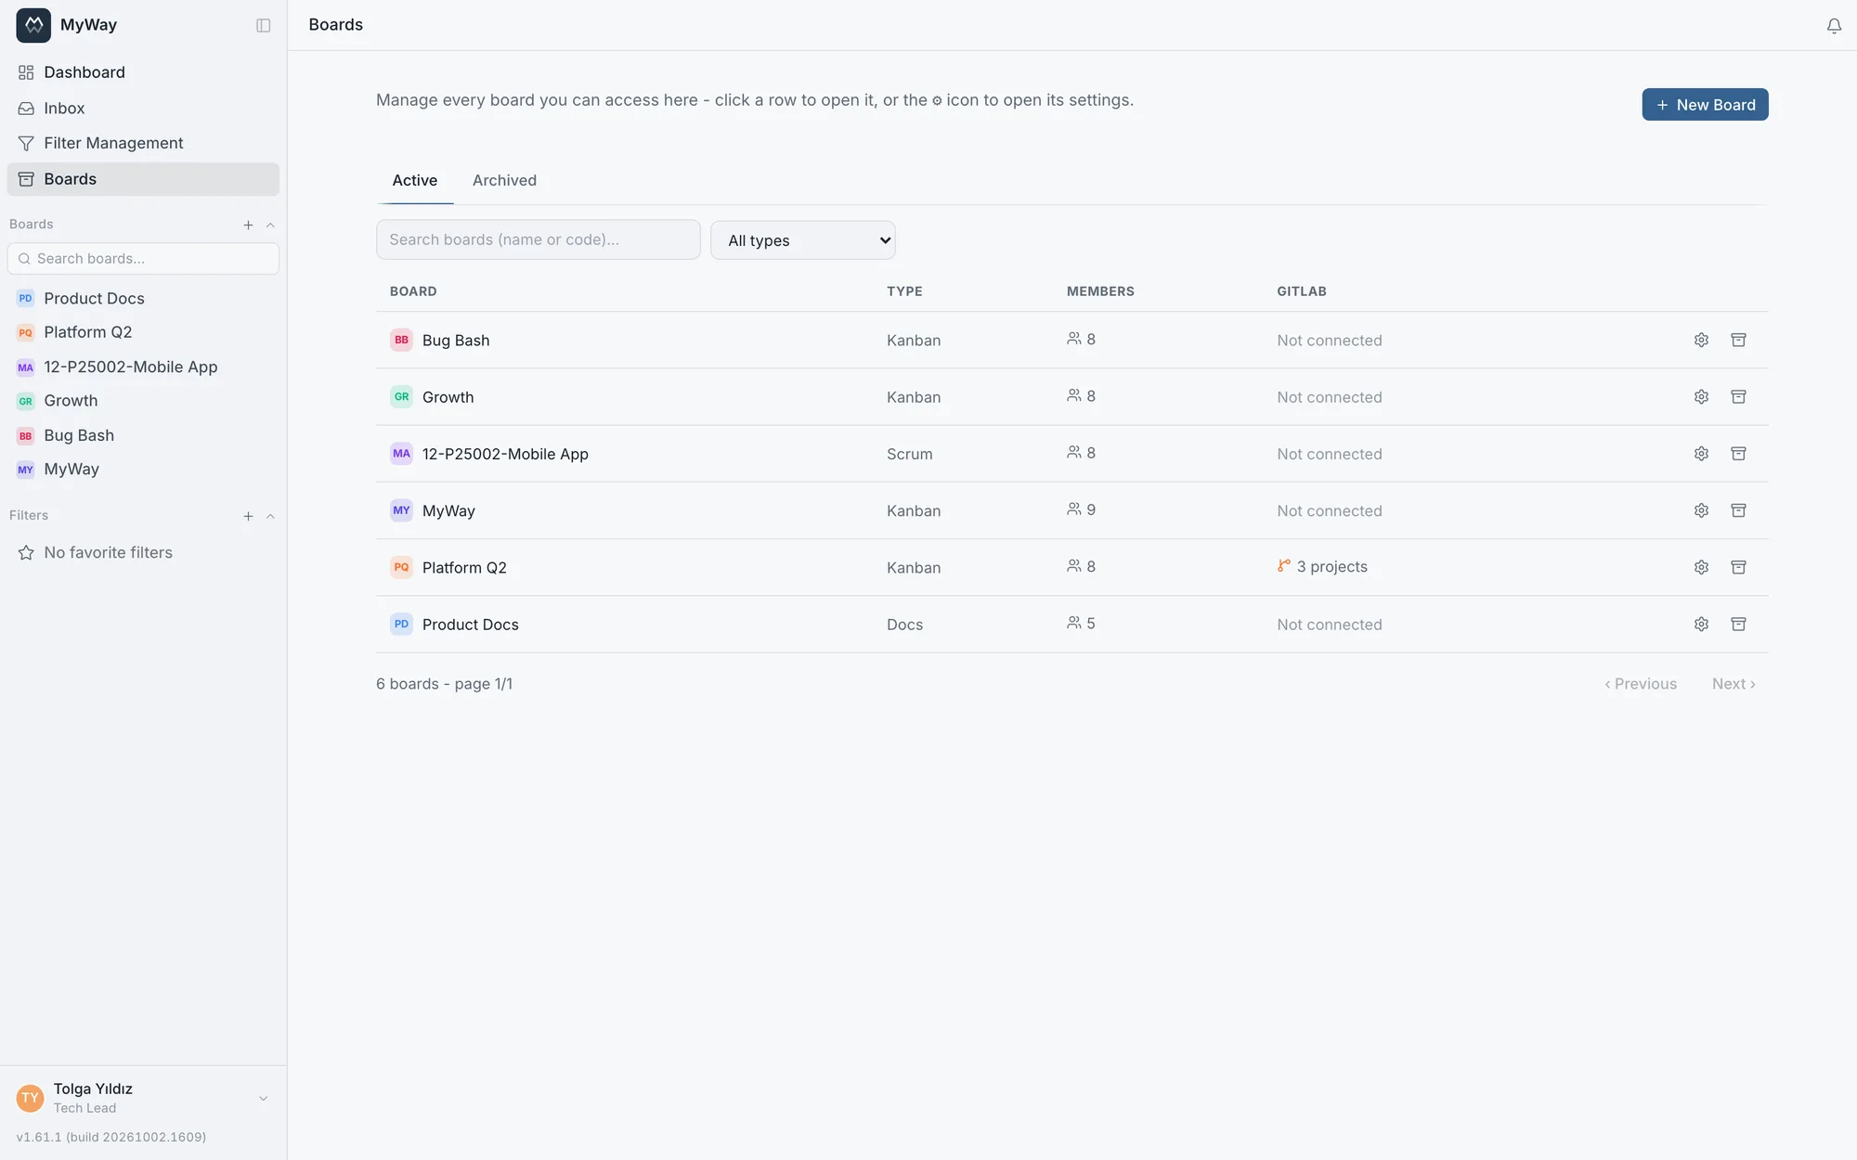Viewport: 1857px width, 1160px height.
Task: Collapse the sidebar Filters section
Action: 270,517
